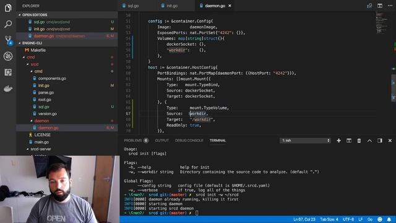Screen dimensions: 396x223
Task: Click the editor vertical scrollbar
Action: tap(394, 88)
